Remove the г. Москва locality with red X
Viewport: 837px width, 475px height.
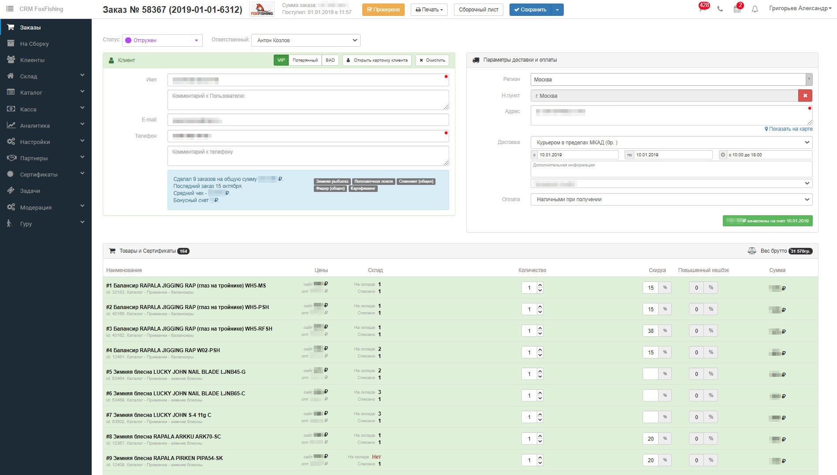click(x=805, y=96)
